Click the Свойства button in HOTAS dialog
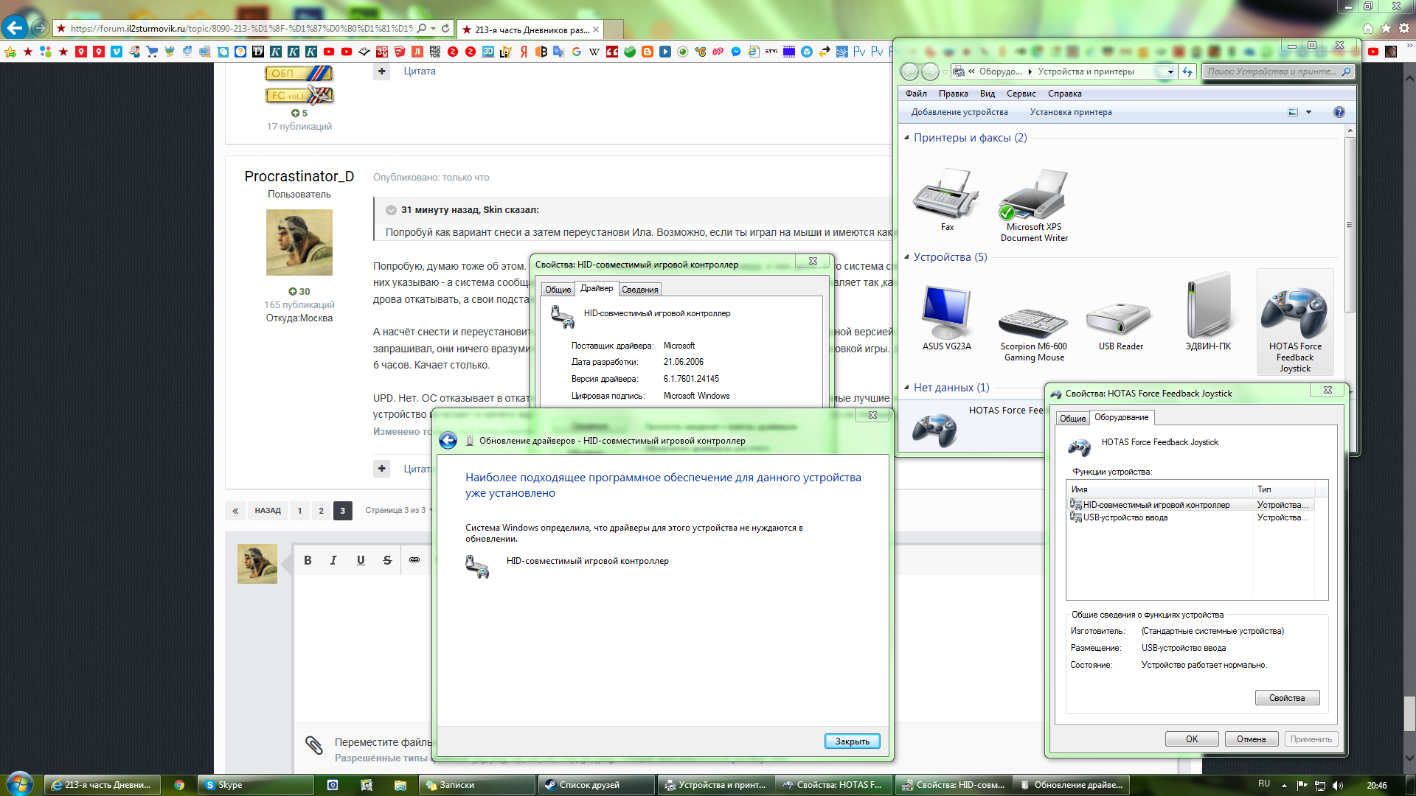Image resolution: width=1416 pixels, height=796 pixels. pos(1287,698)
